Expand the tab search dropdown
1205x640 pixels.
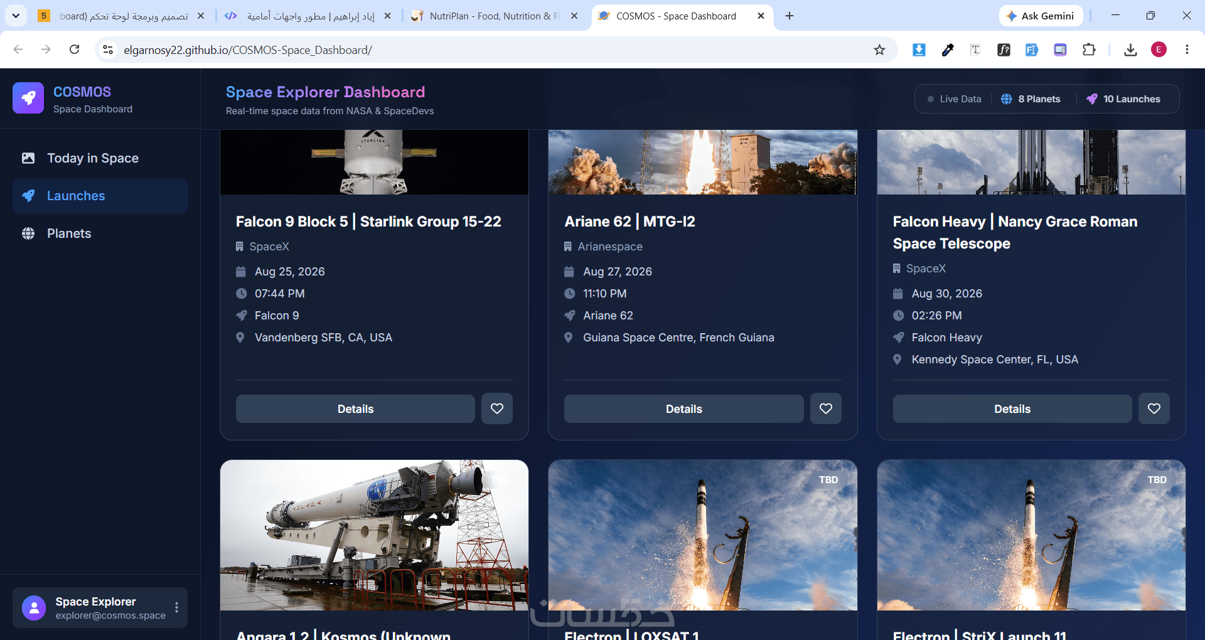click(16, 16)
